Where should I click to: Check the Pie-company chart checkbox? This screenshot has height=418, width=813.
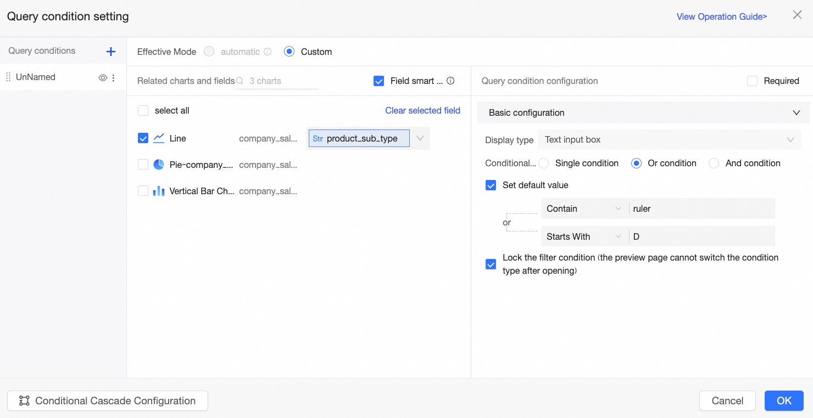tap(143, 165)
